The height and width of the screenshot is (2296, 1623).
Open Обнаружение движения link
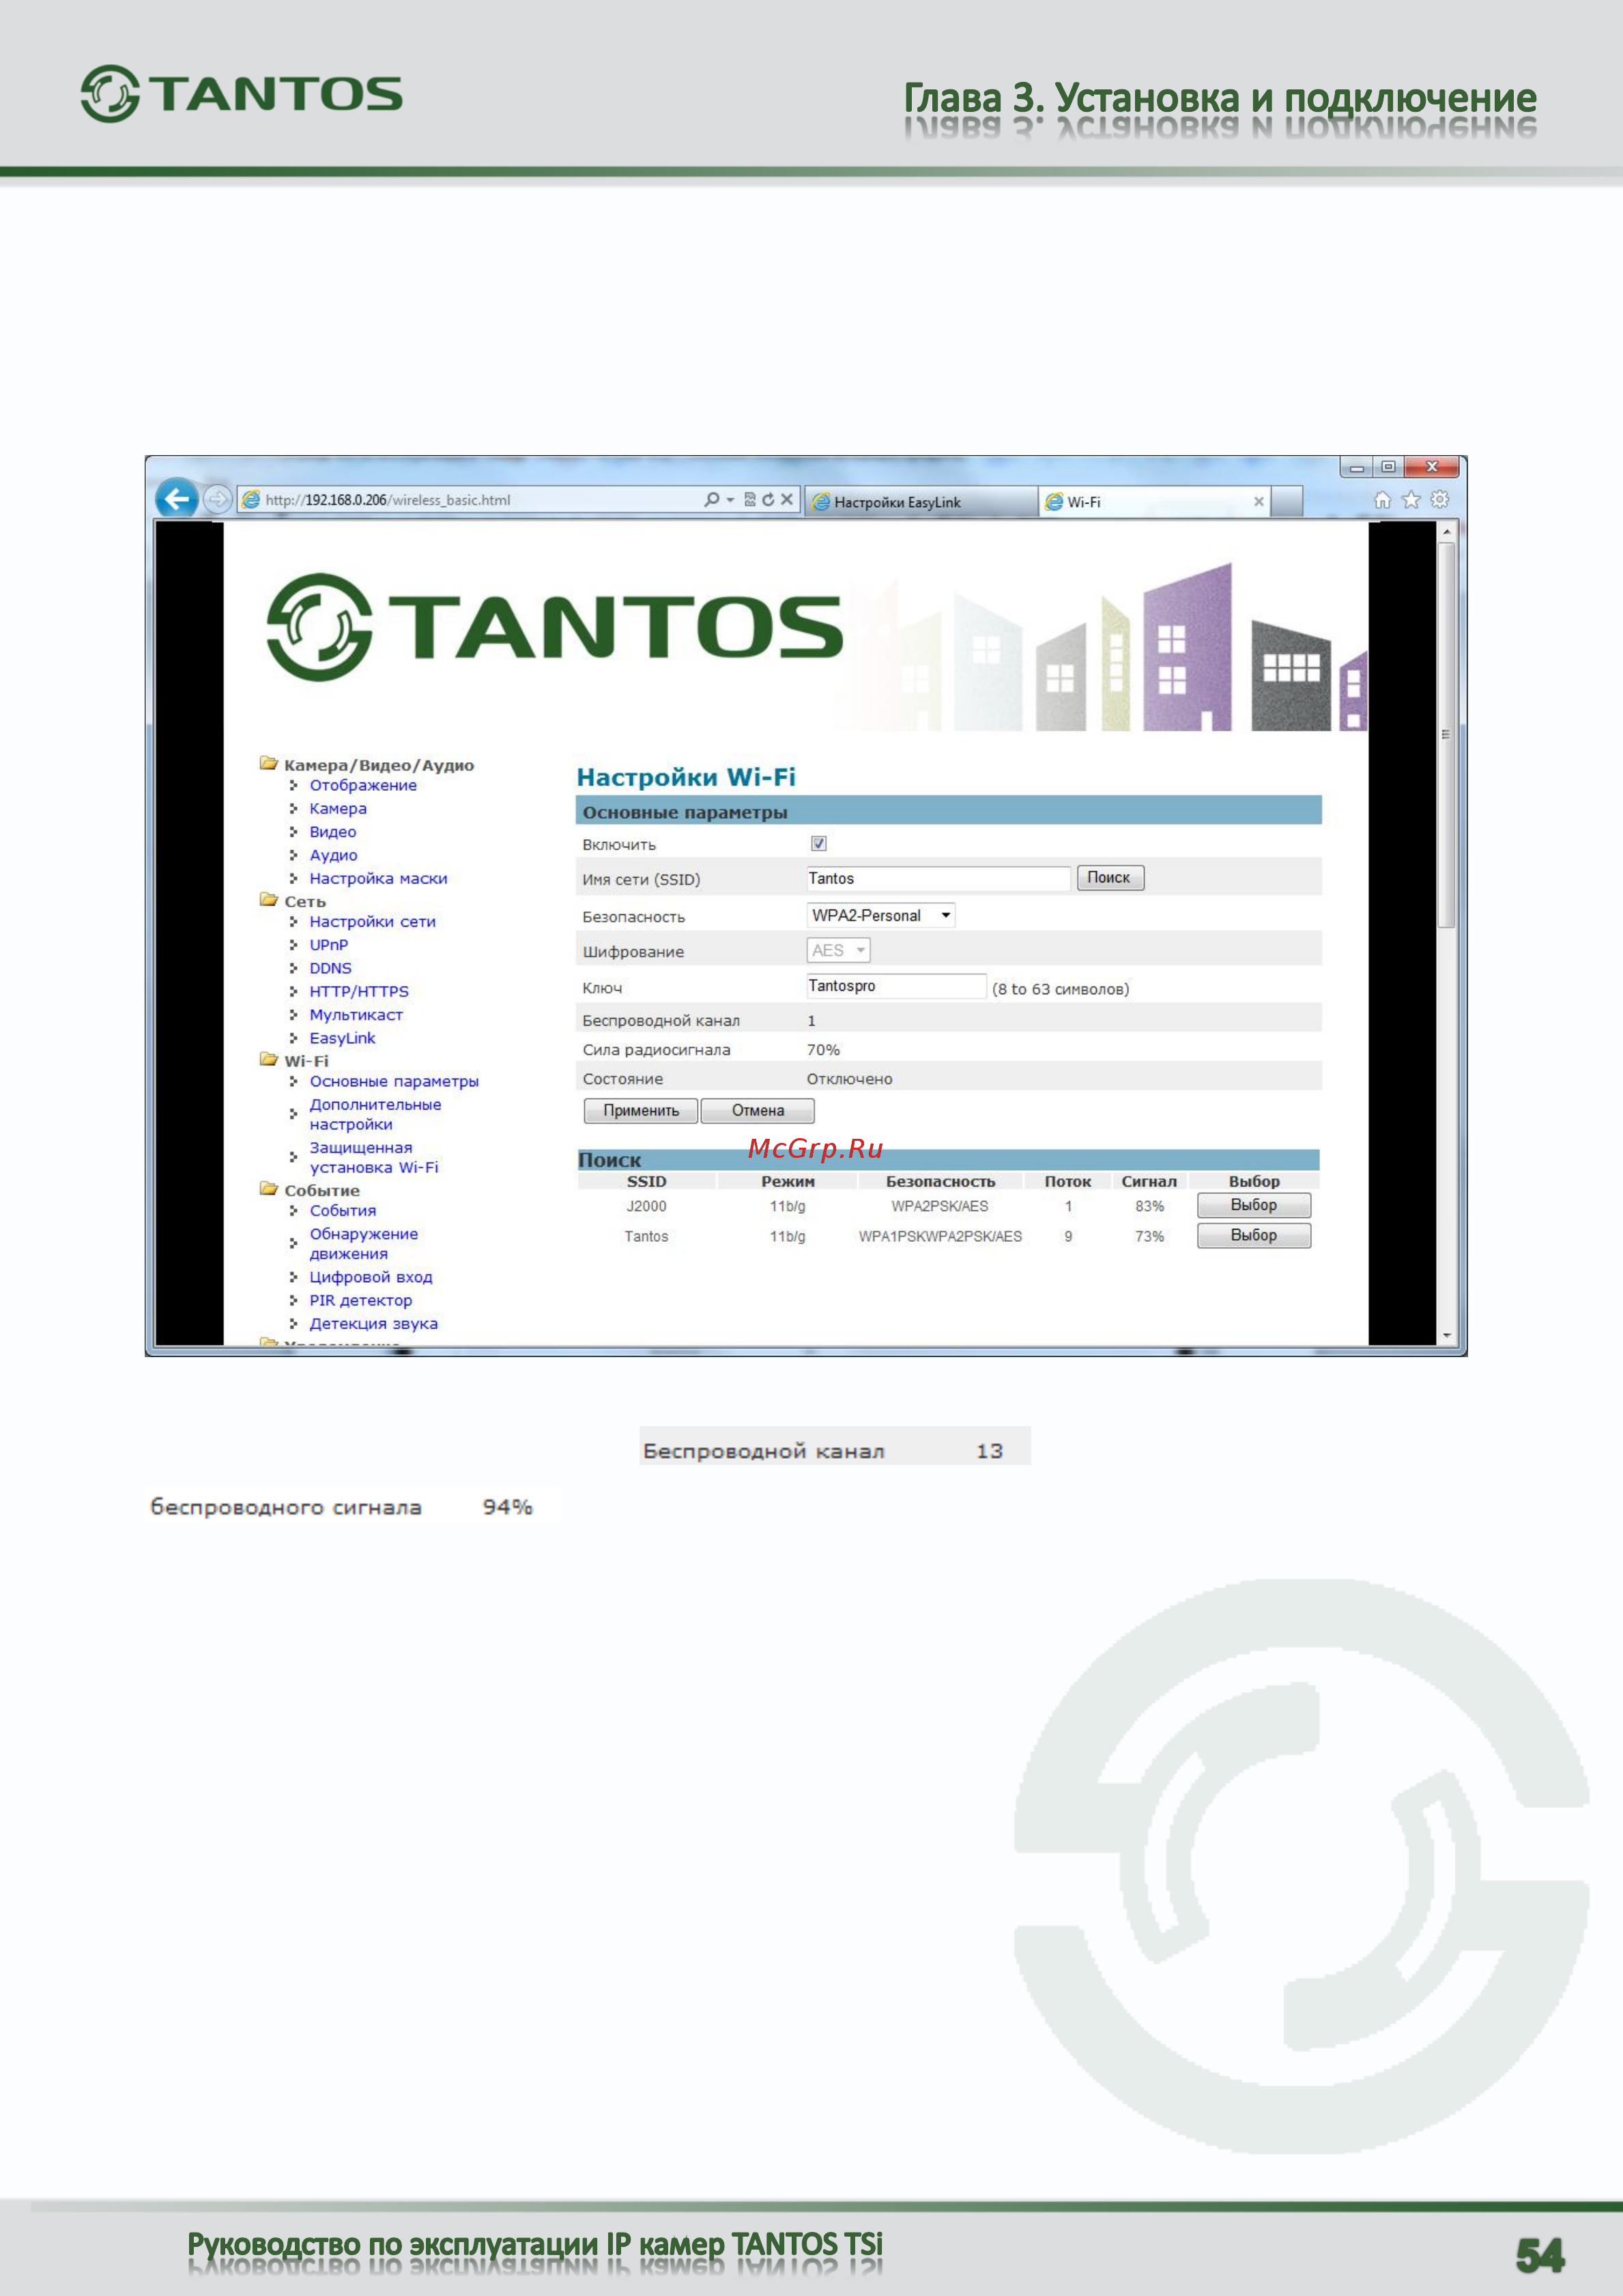point(363,1243)
